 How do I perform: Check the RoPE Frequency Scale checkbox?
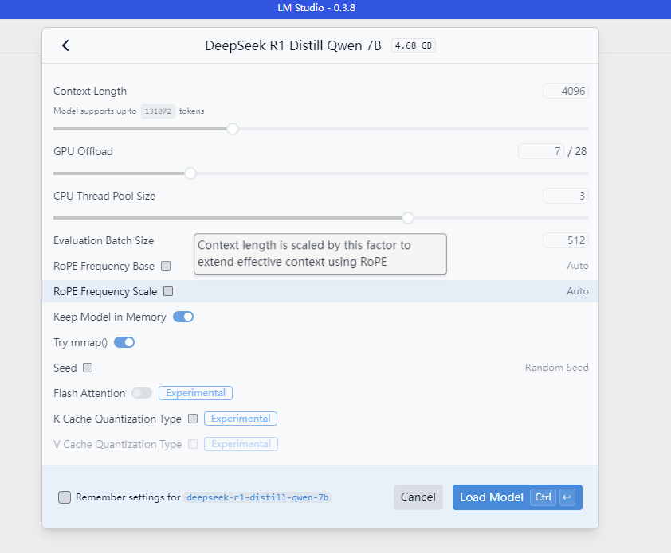coord(168,291)
